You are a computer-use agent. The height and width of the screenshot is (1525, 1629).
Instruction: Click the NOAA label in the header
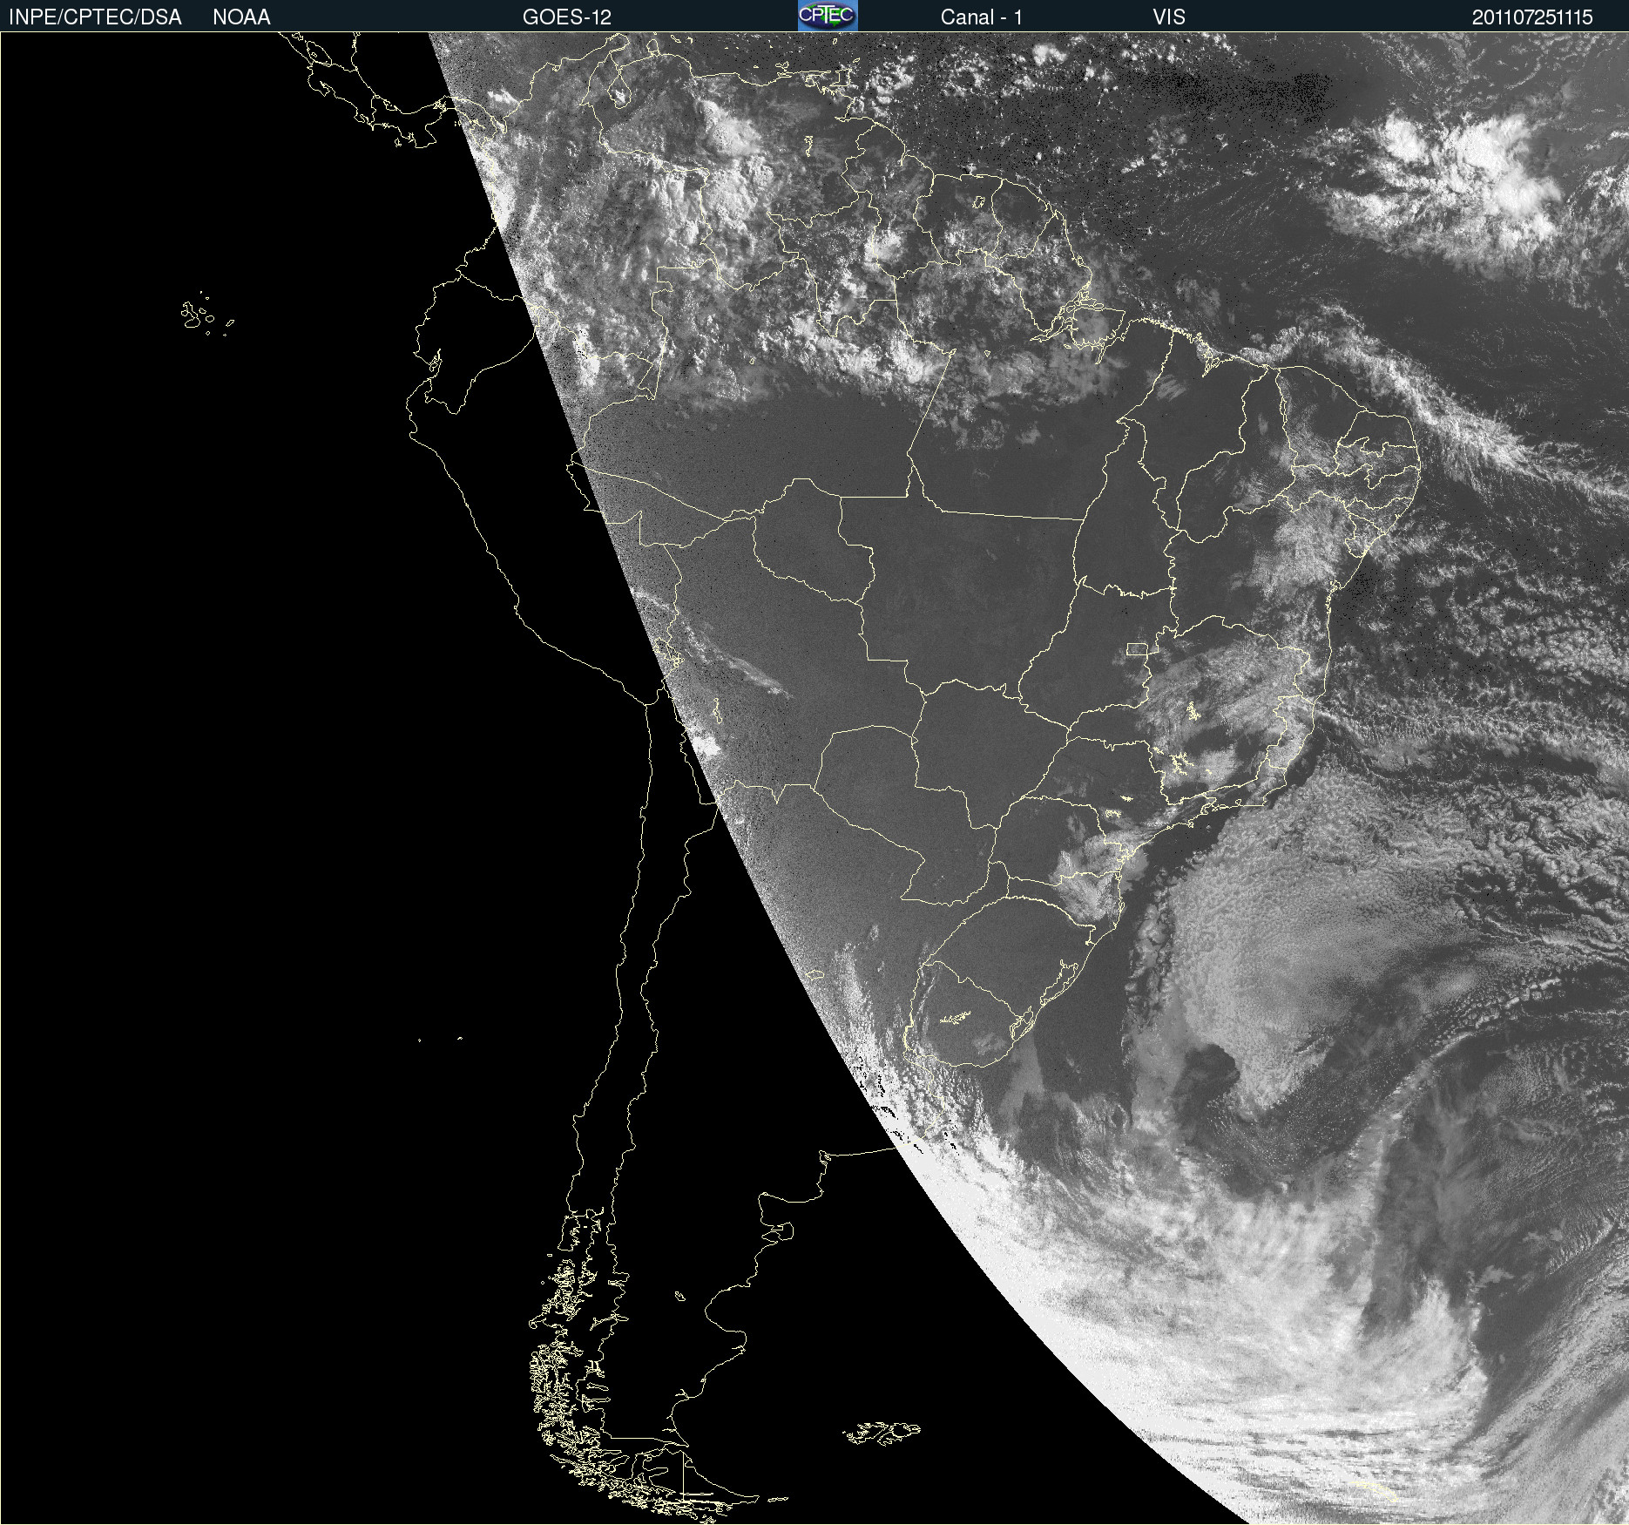[241, 17]
